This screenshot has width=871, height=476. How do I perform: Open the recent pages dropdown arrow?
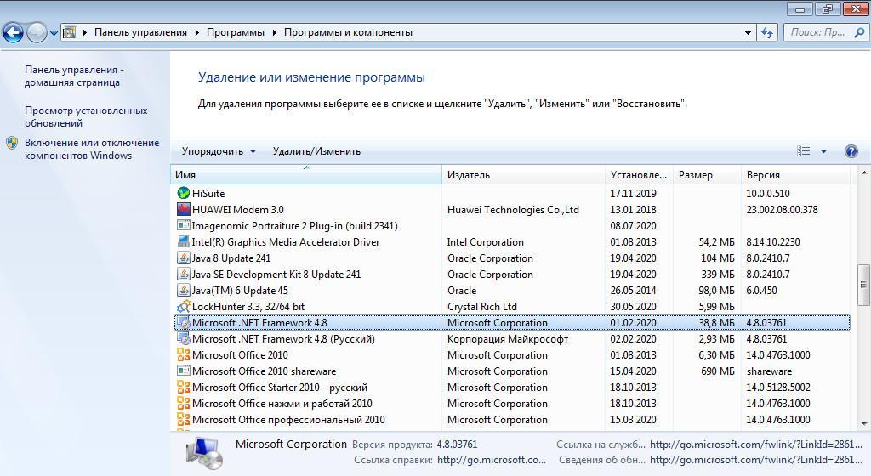54,33
